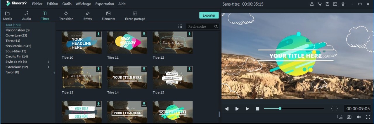
Task: Step forward one frame in preview
Action: pos(237,109)
